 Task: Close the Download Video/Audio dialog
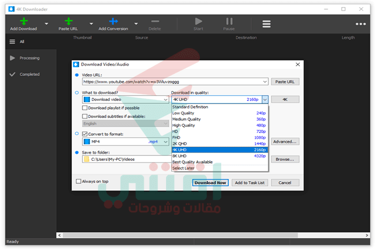point(298,65)
